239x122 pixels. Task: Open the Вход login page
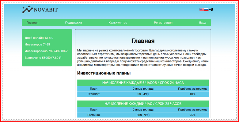click(203, 23)
